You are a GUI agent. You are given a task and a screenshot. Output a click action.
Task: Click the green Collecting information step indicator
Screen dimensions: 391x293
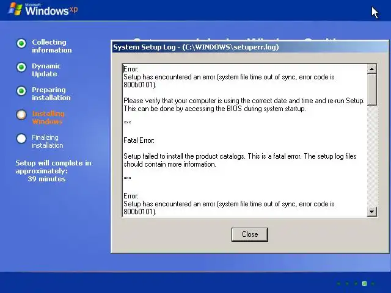[x=21, y=43]
